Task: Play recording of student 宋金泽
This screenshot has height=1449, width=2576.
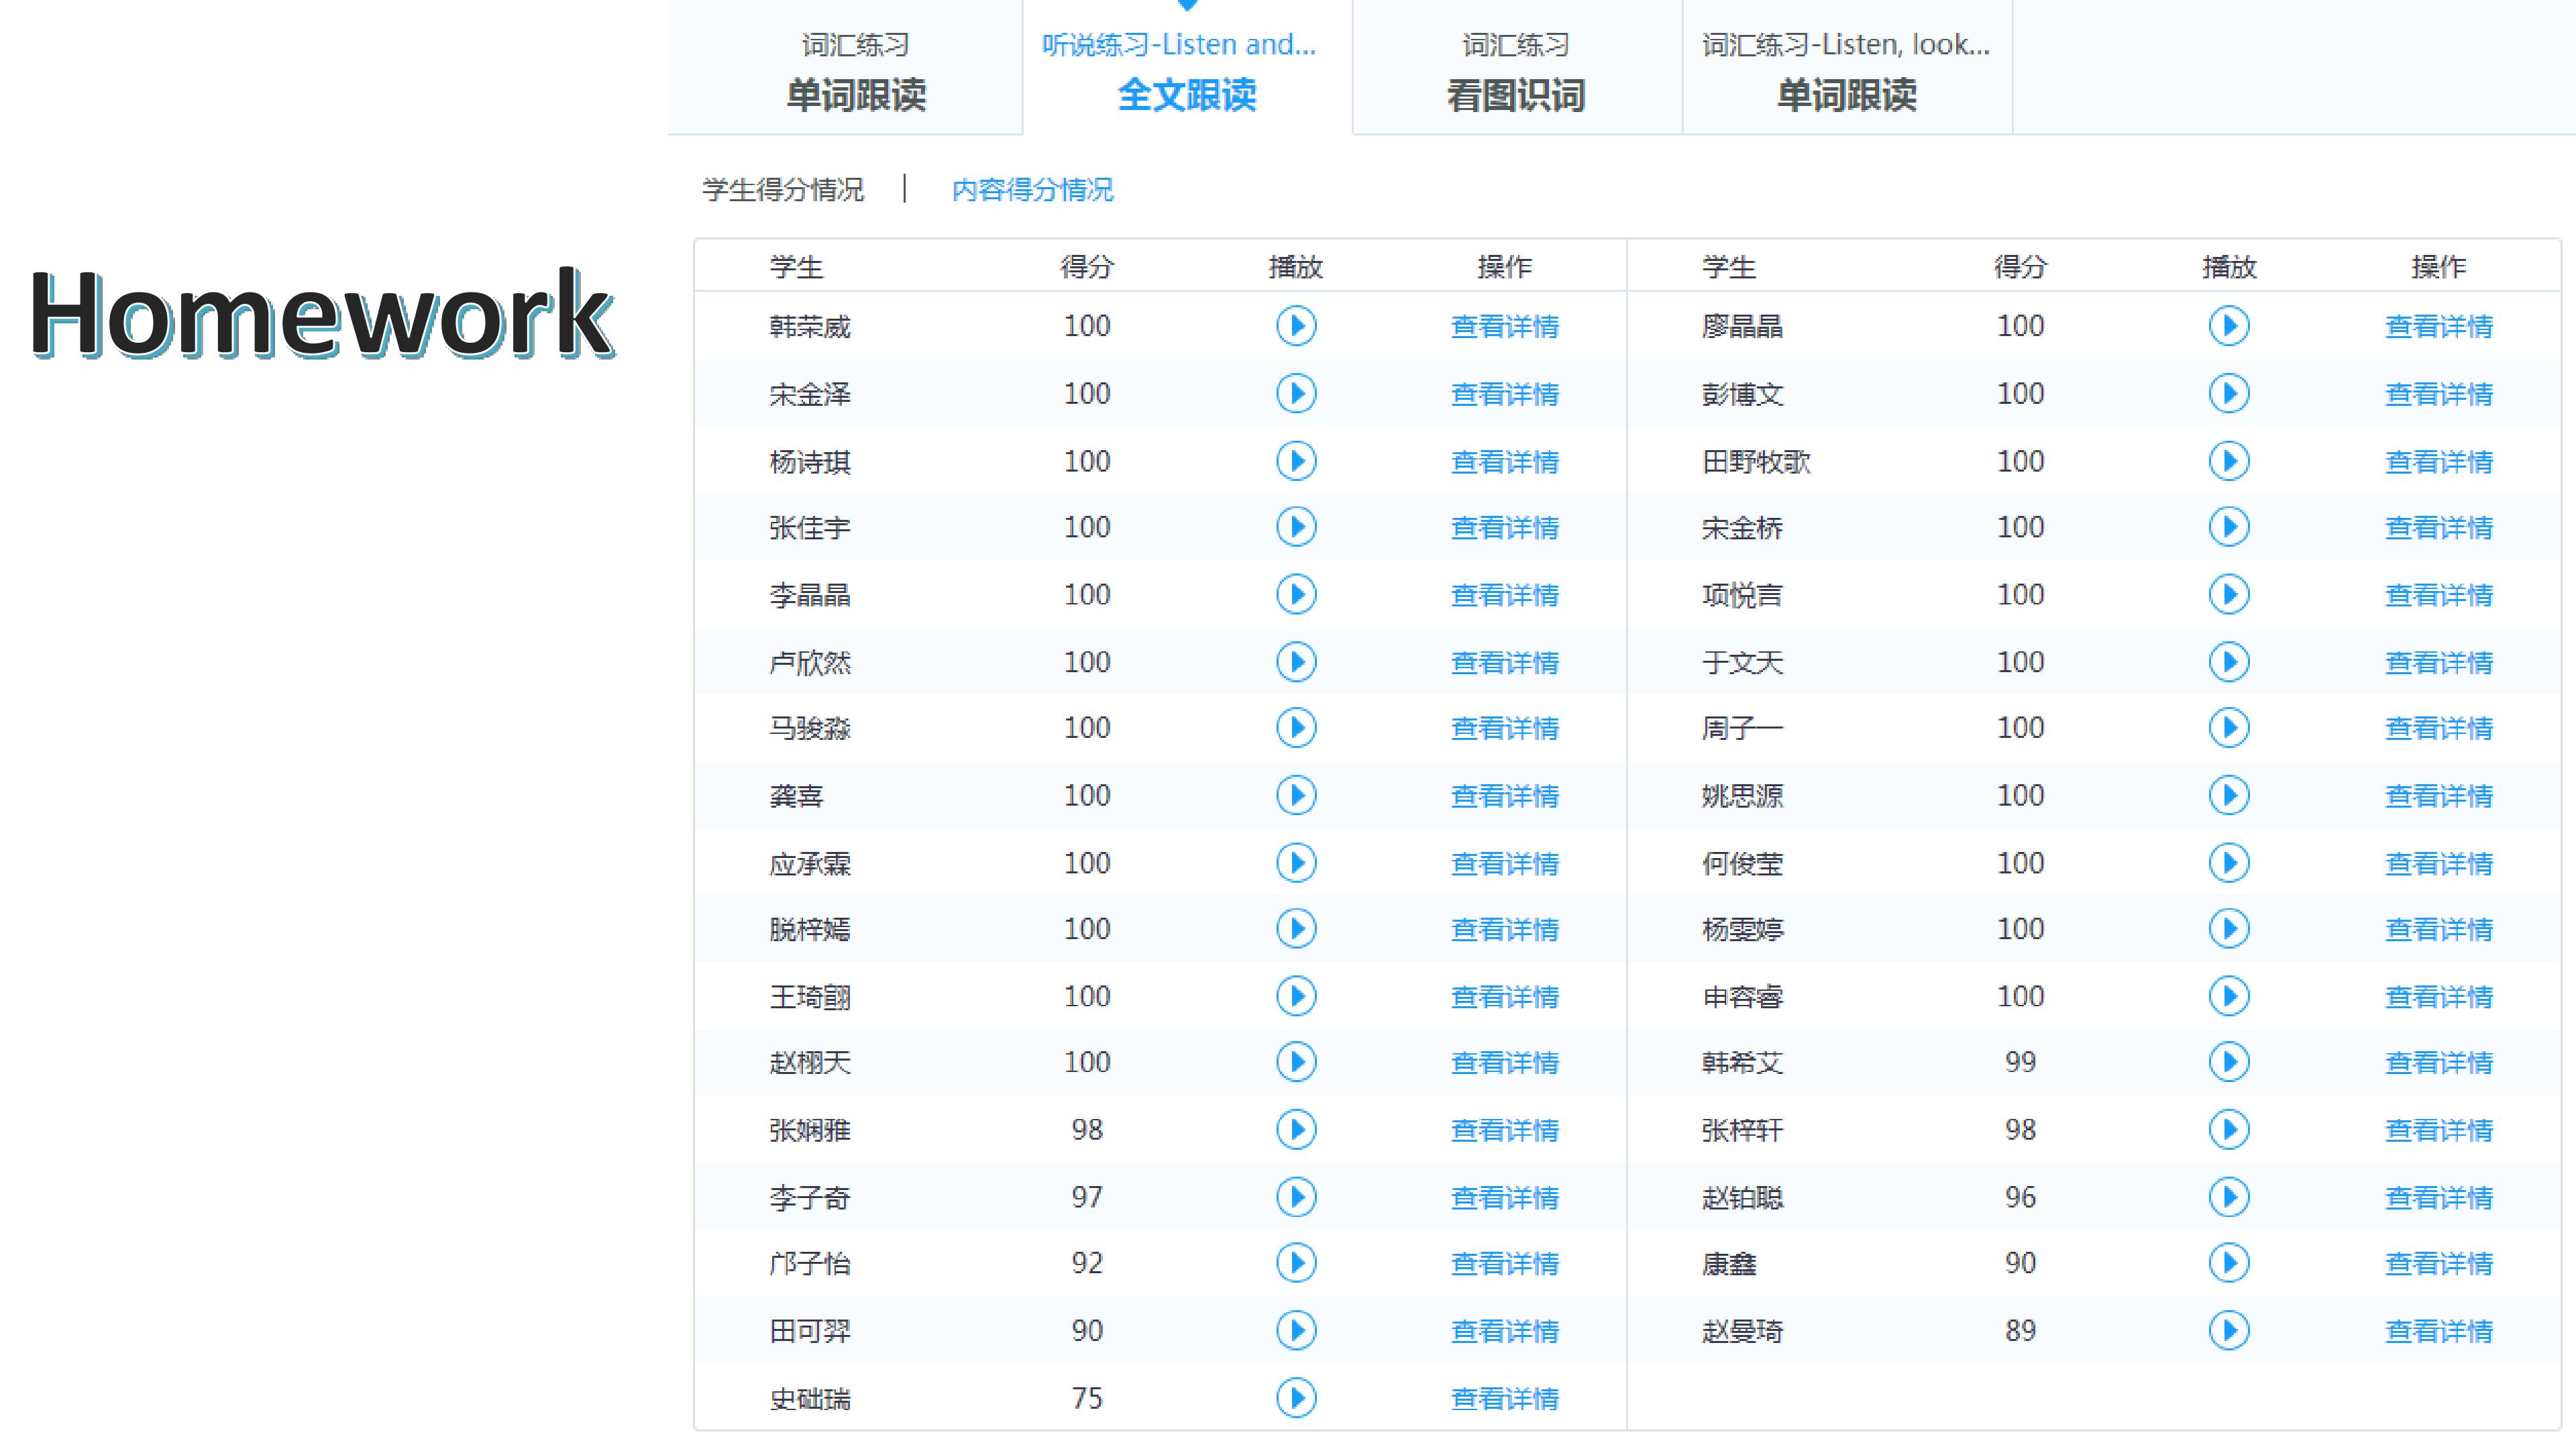Action: click(1296, 393)
